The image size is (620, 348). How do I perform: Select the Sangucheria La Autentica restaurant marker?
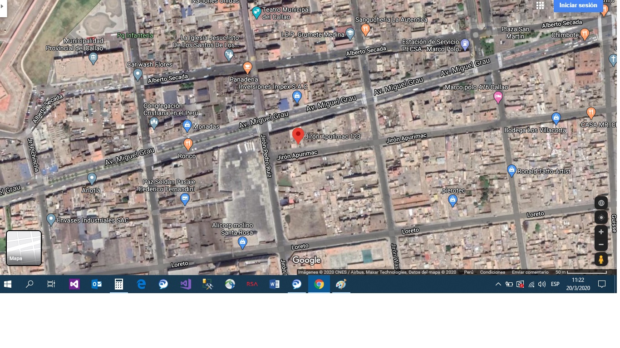[365, 30]
